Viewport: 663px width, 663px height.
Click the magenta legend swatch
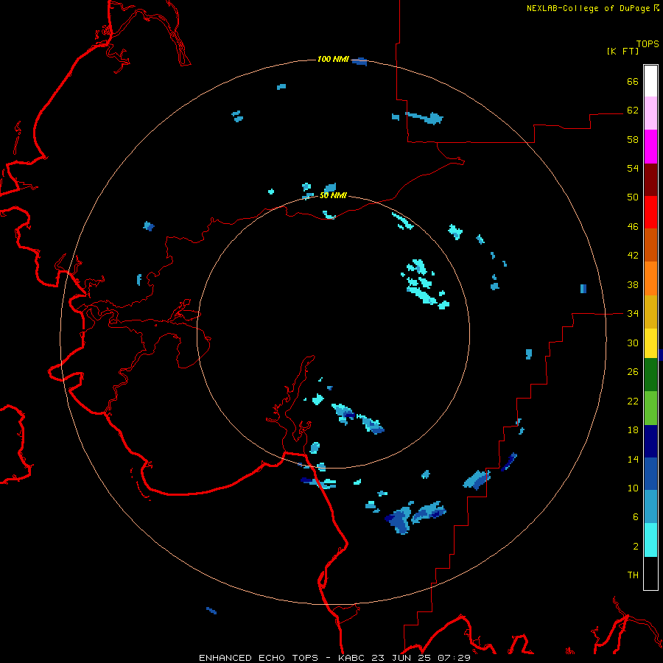tap(650, 147)
